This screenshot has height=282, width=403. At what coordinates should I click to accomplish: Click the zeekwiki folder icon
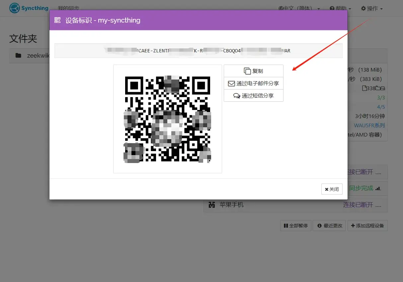tap(18, 56)
